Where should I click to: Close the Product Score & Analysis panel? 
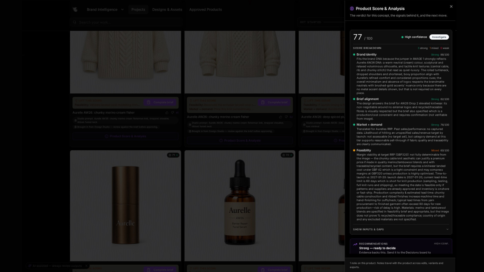(x=451, y=6)
